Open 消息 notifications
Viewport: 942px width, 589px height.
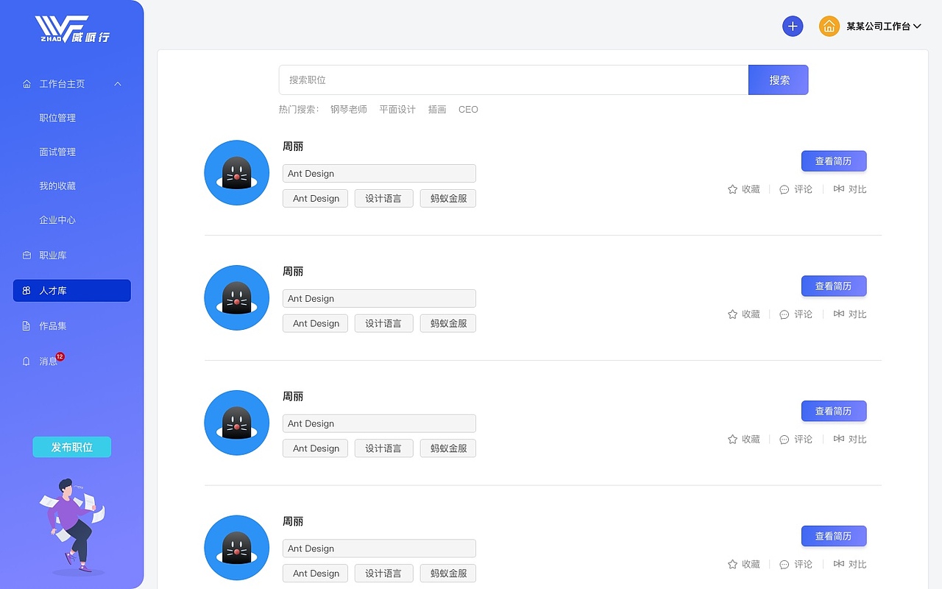pos(48,361)
